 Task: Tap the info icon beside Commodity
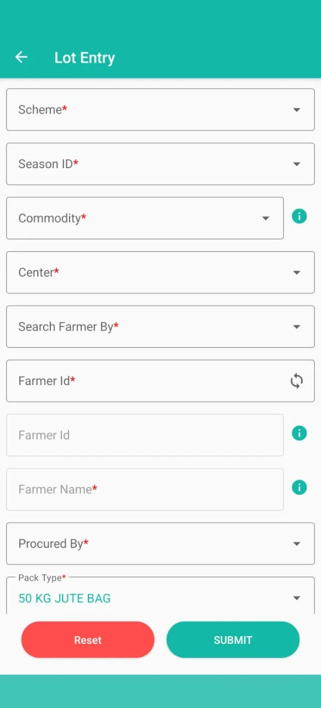(299, 216)
